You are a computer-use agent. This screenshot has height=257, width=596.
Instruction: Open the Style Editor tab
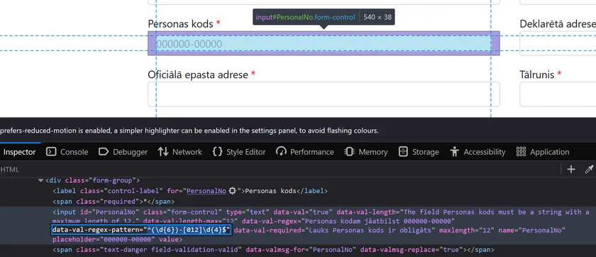(x=238, y=152)
